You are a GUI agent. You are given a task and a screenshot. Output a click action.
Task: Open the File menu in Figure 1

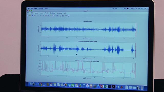pyautogui.click(x=28, y=13)
